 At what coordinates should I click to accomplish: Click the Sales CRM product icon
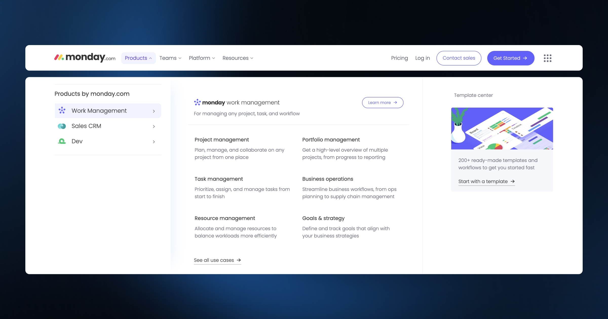pos(62,126)
